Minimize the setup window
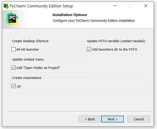Viewport: 157px width, 129px height. pyautogui.click(x=115, y=6)
